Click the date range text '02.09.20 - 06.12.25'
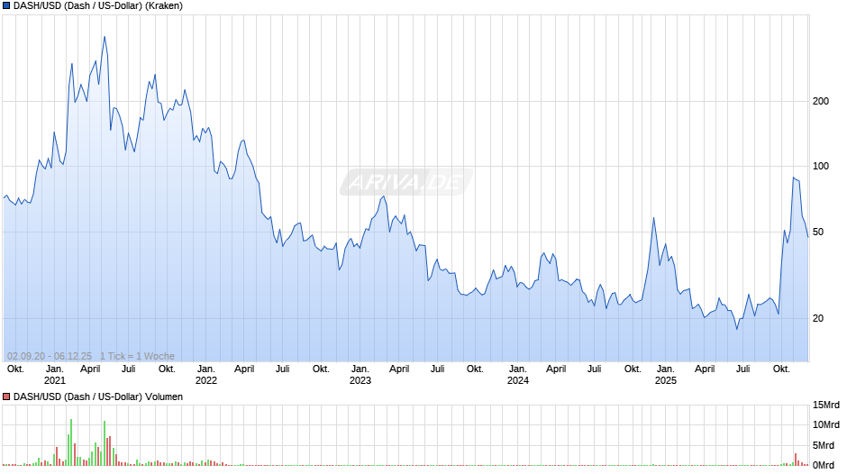Viewport: 847px width, 474px height. coord(50,356)
